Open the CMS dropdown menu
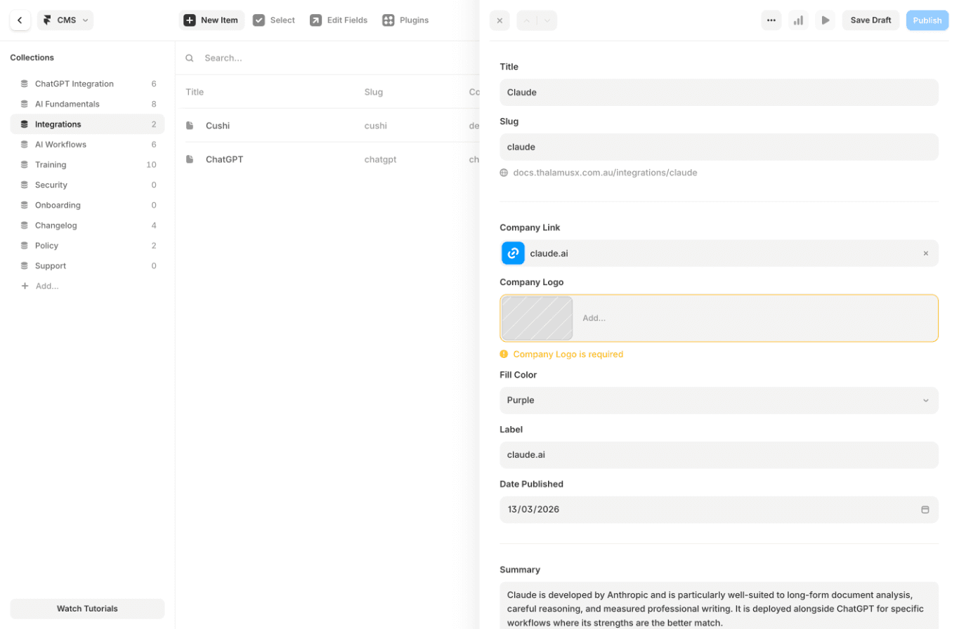The image size is (959, 629). point(65,20)
